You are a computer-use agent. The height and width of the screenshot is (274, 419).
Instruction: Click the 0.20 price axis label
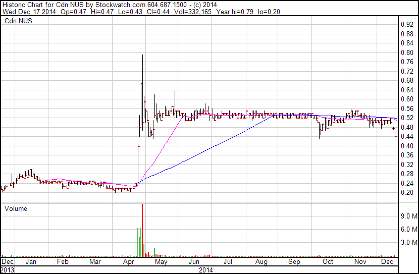click(406, 193)
